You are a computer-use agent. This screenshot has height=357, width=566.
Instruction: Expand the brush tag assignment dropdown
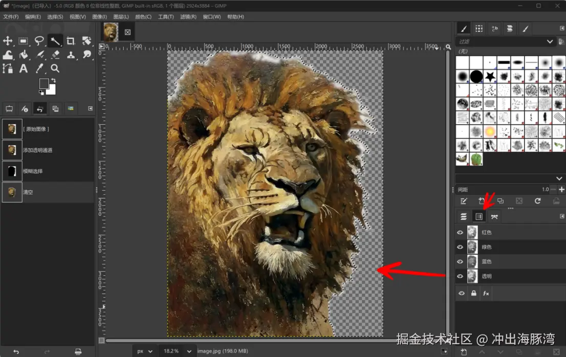pyautogui.click(x=559, y=178)
